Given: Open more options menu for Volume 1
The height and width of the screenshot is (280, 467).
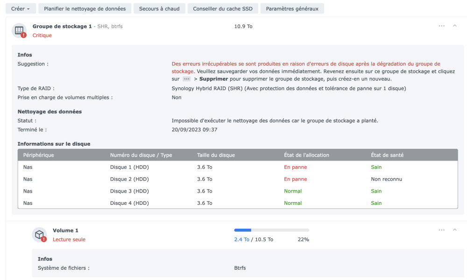Looking at the screenshot, I should [x=441, y=230].
